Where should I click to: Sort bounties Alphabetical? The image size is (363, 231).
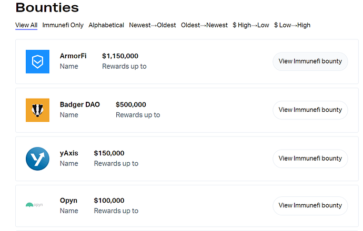tap(106, 25)
